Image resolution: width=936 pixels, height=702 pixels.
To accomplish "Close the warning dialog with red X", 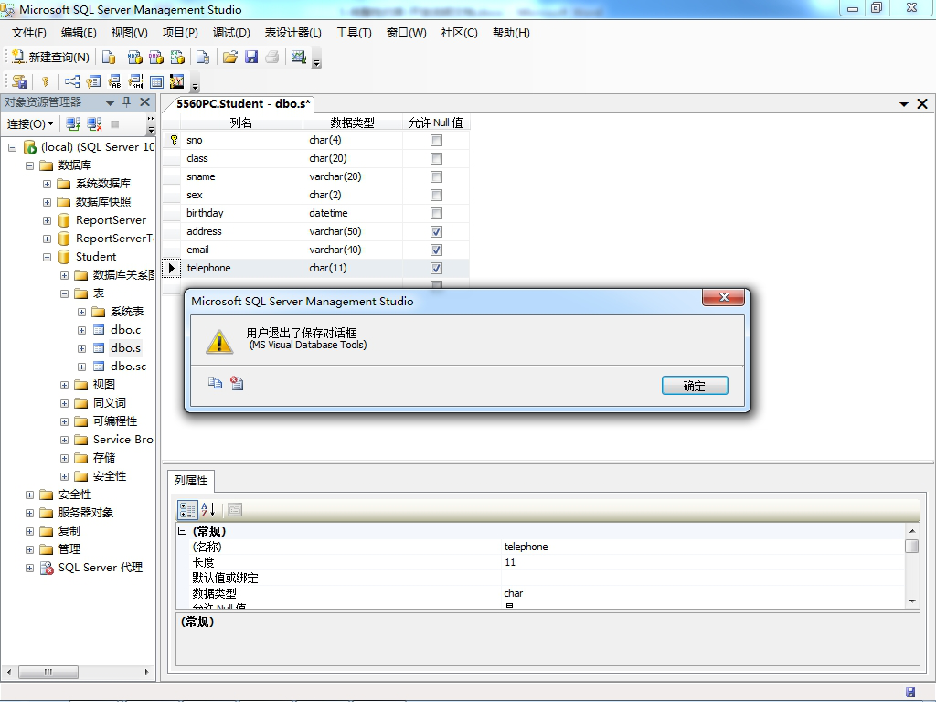I will point(724,297).
